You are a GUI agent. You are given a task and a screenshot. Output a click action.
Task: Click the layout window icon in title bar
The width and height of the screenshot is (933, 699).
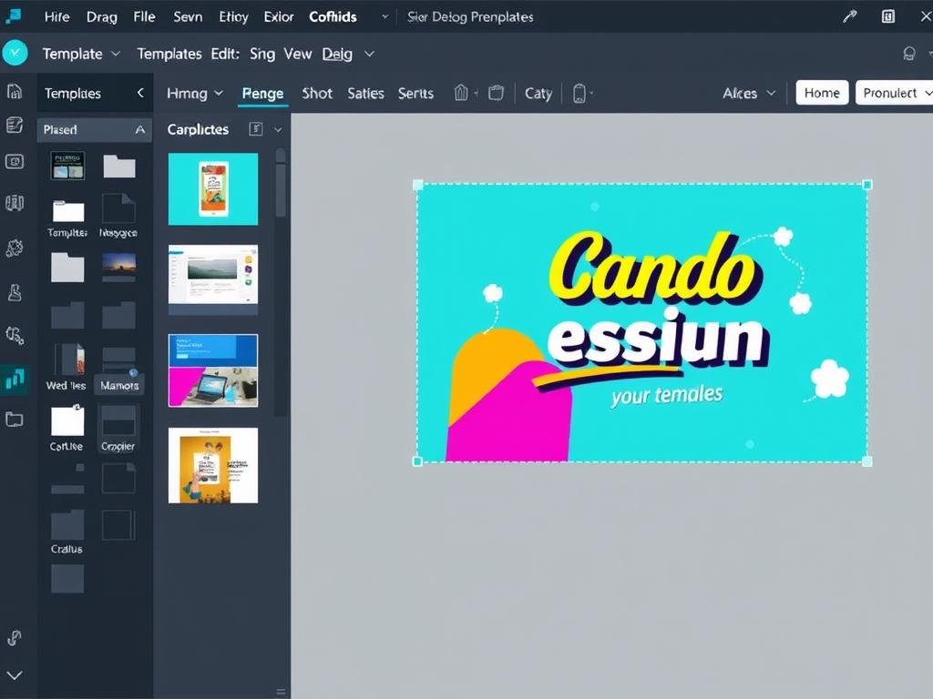887,16
